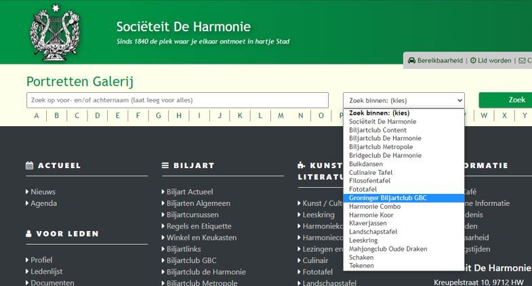Open the Zoek binnen dropdown
532x286 pixels.
coord(404,100)
